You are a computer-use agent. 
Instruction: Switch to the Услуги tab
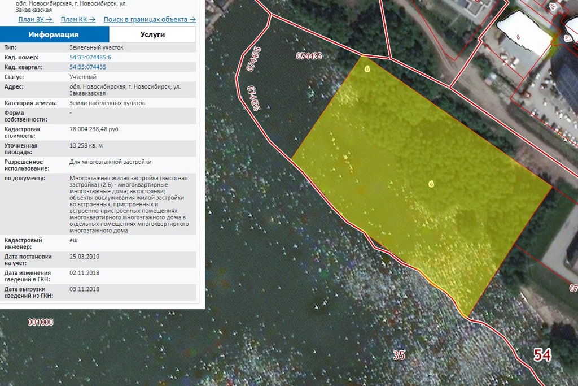pos(152,34)
